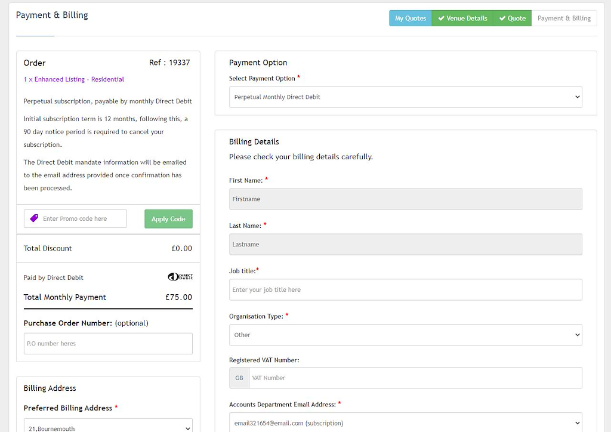Click the First Name field
The width and height of the screenshot is (611, 432).
tap(406, 199)
